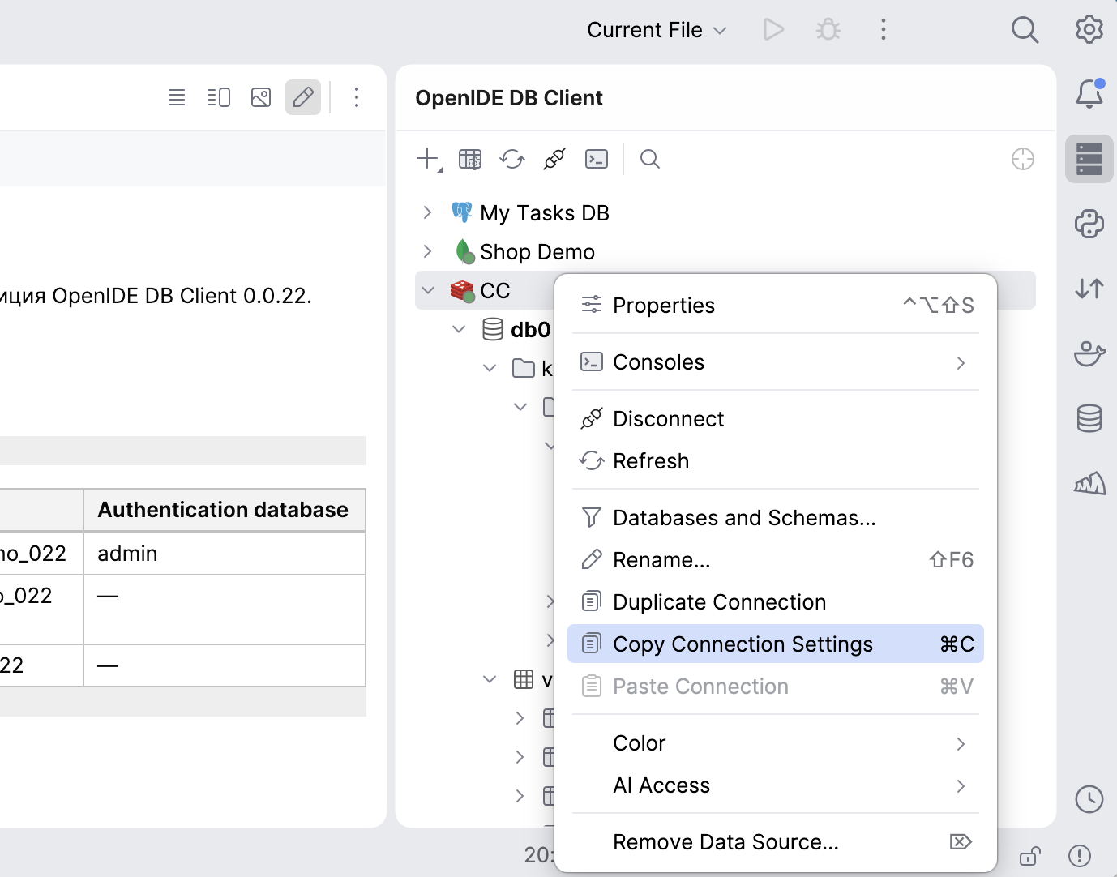Open IDE settings gear
The height and width of the screenshot is (877, 1117).
point(1089,30)
